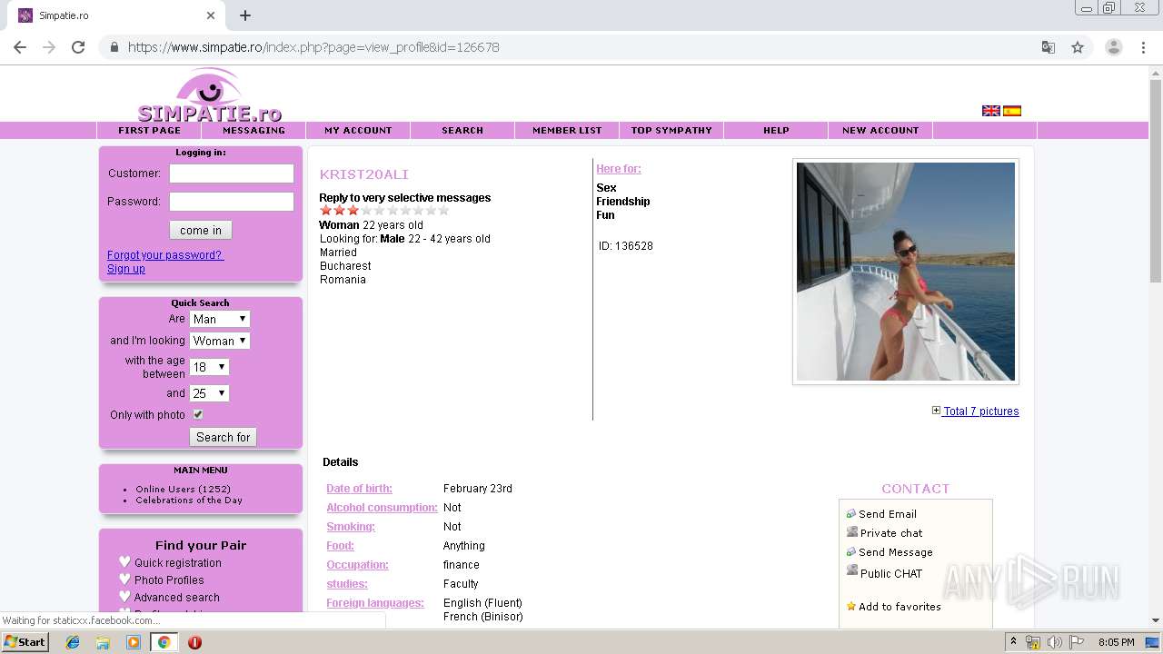1163x654 pixels.
Task: Open media player from taskbar
Action: (134, 642)
